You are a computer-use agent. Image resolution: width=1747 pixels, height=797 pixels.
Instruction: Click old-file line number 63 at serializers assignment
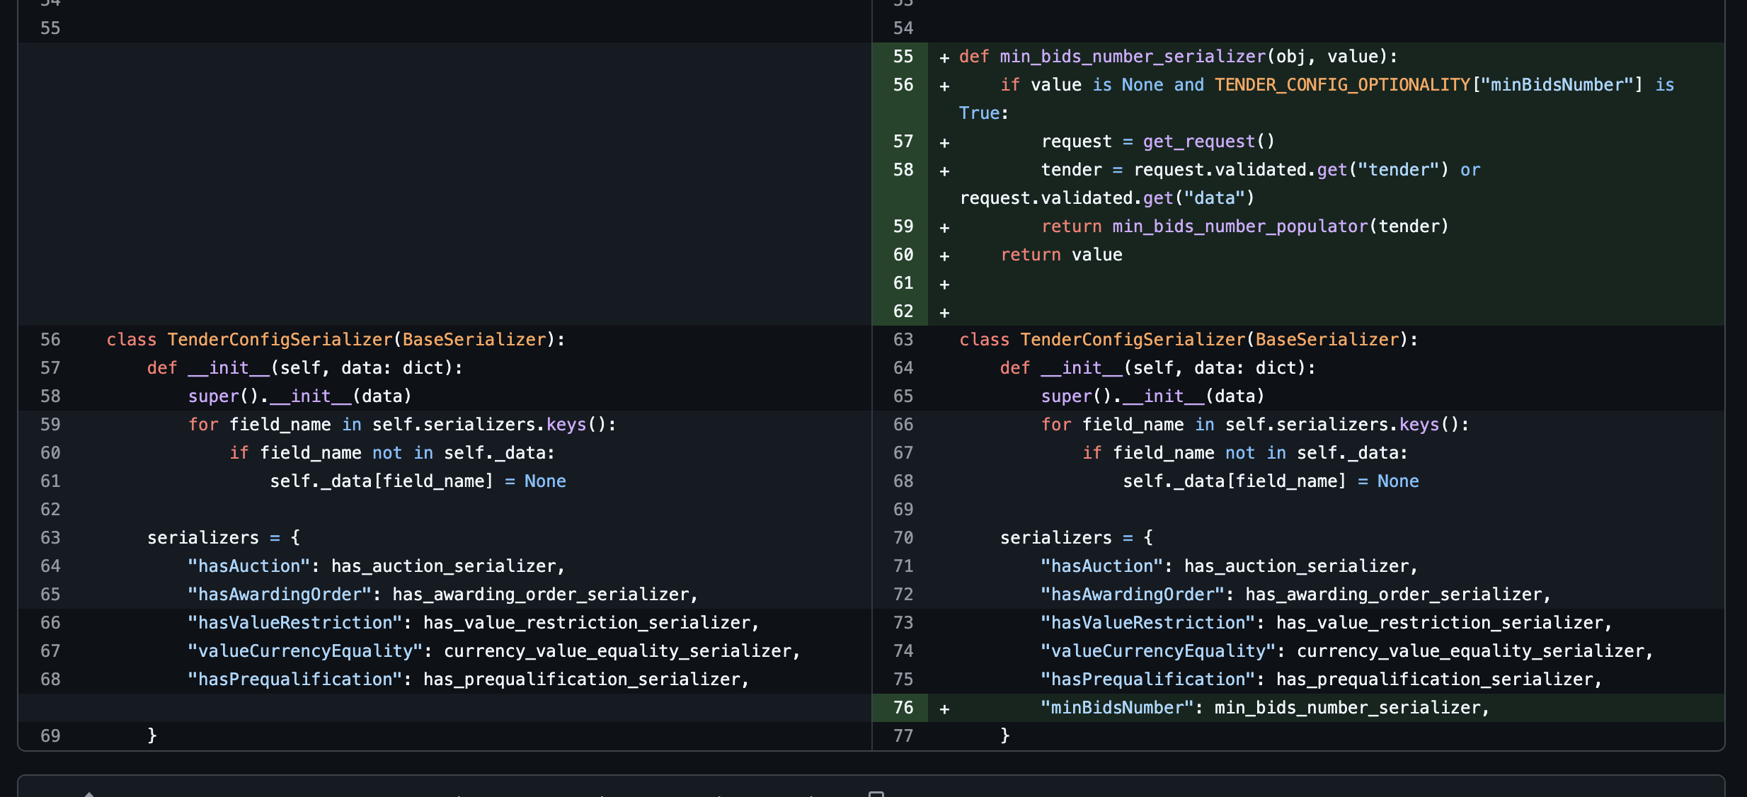[x=50, y=538]
